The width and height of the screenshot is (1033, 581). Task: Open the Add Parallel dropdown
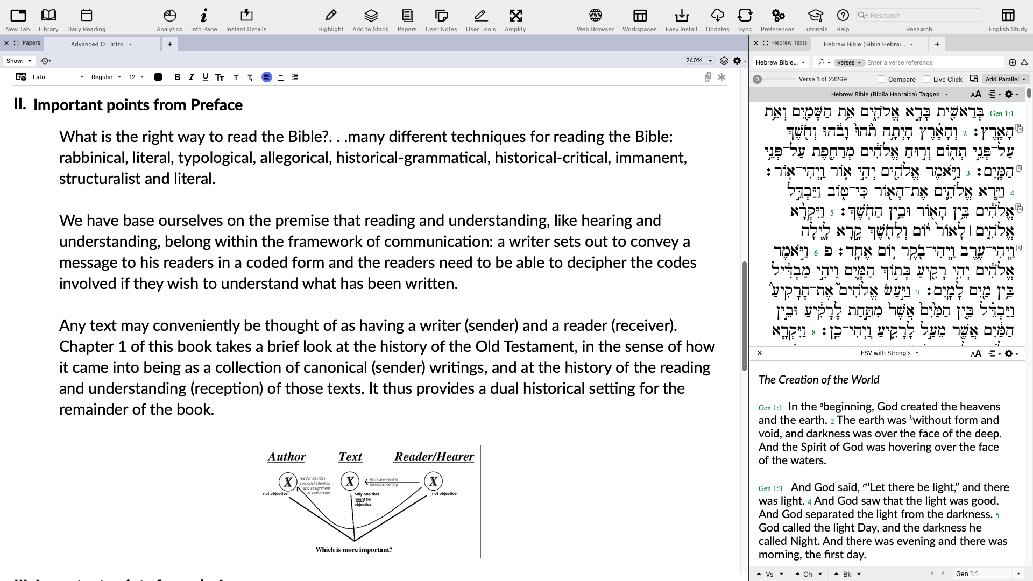pos(1005,79)
